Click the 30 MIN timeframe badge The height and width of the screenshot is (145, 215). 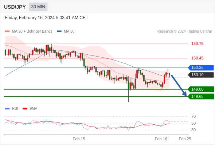pos(38,7)
